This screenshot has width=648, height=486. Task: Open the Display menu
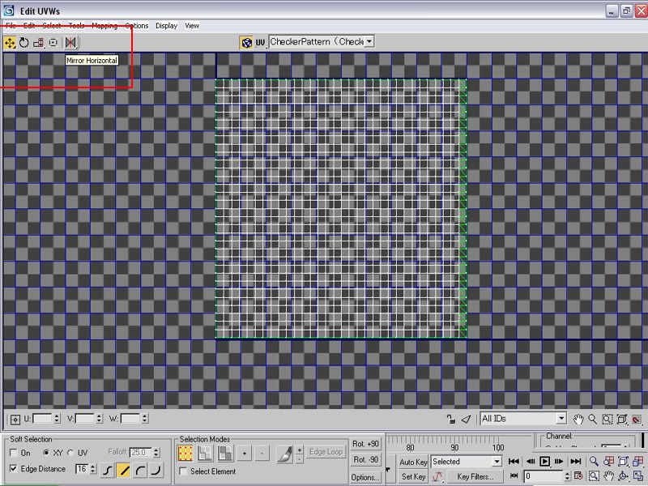coord(167,26)
